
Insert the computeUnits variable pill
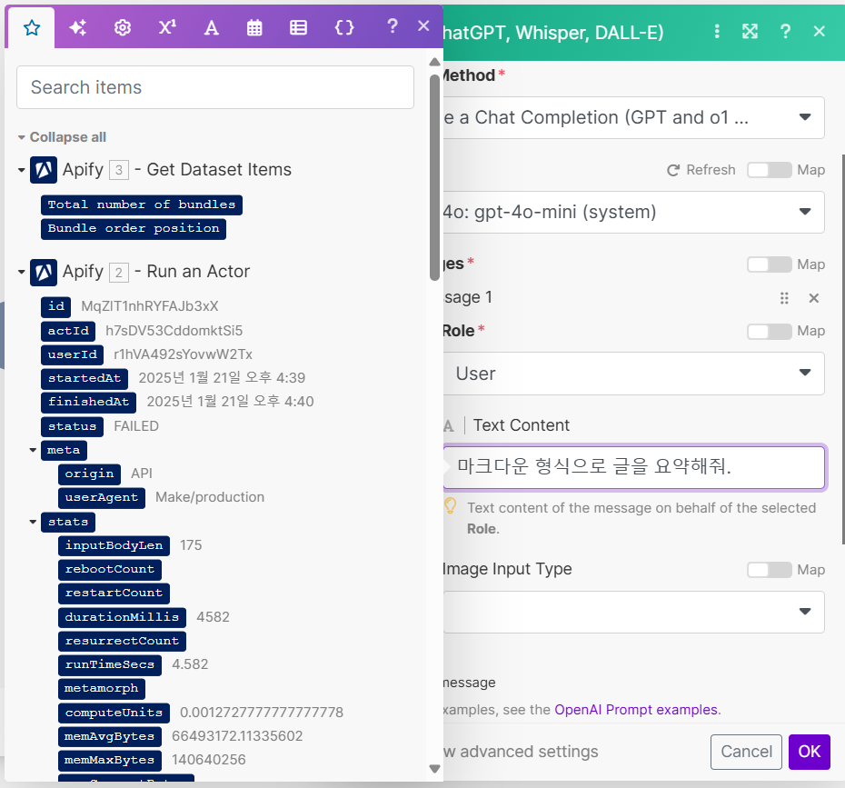[114, 713]
